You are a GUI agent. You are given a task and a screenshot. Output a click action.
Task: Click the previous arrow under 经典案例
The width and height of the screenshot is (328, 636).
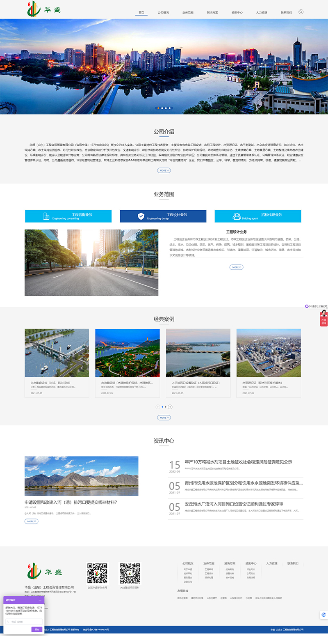[157, 407]
